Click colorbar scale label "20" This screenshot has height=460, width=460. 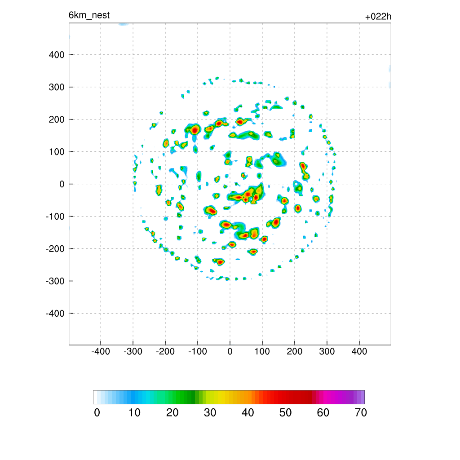(172, 412)
